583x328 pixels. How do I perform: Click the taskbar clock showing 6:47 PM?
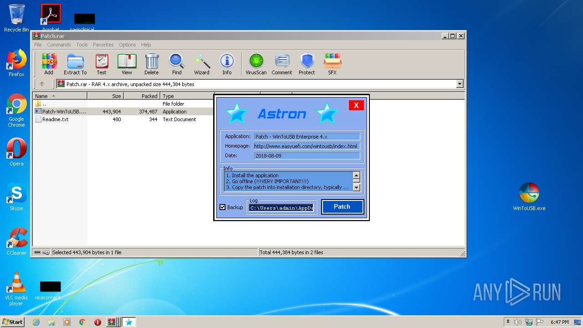[x=559, y=322]
